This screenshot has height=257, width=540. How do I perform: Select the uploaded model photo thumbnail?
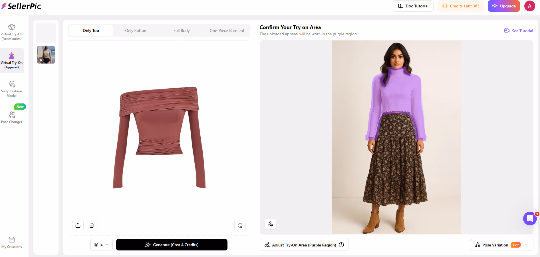(x=46, y=55)
